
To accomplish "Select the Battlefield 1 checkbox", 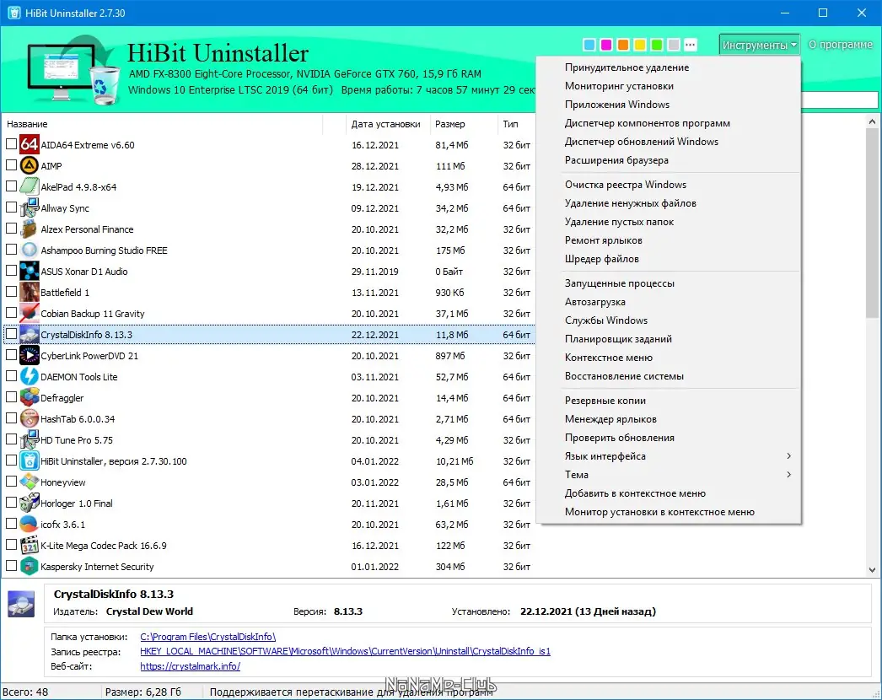I will click(11, 292).
